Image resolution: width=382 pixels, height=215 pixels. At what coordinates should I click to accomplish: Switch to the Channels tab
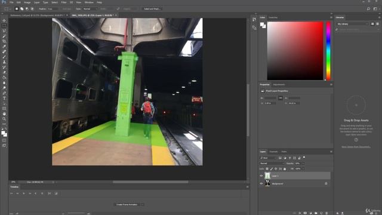tap(273, 152)
